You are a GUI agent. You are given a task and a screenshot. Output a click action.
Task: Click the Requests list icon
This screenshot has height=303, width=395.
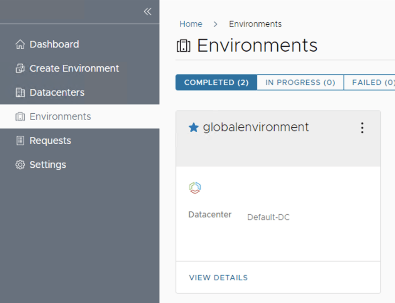pyautogui.click(x=20, y=141)
